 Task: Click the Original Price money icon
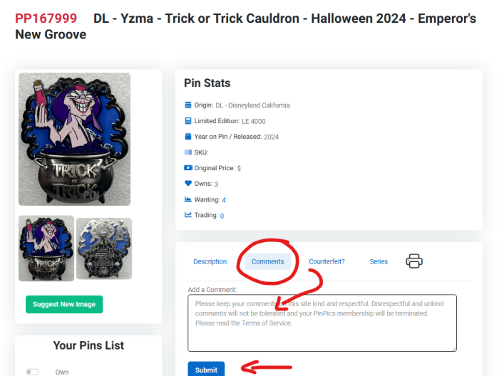[188, 168]
